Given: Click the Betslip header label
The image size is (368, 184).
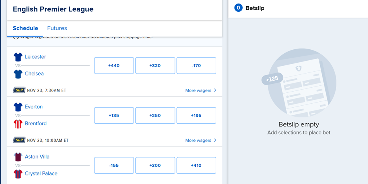Looking at the screenshot, I should tap(255, 8).
